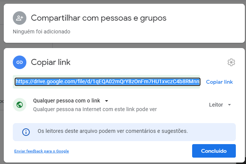Click the blue link chain icon
This screenshot has width=246, height=164.
pyautogui.click(x=20, y=62)
